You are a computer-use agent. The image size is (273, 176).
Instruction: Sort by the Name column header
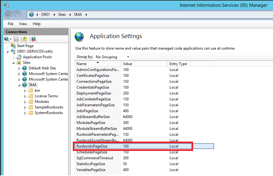click(x=98, y=64)
